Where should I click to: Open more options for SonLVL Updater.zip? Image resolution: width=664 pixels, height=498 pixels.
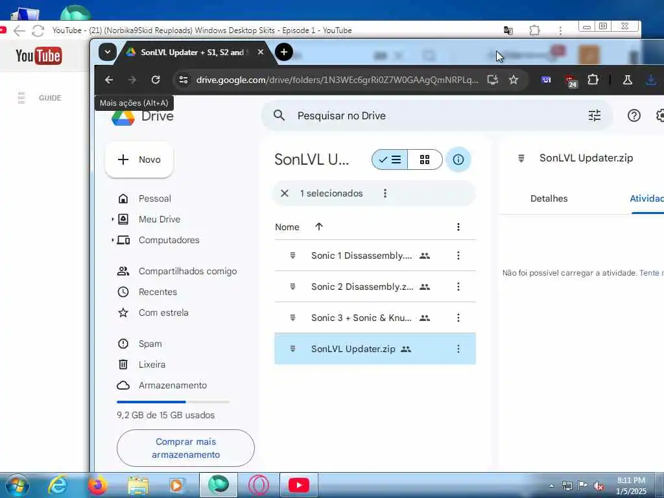(x=458, y=349)
